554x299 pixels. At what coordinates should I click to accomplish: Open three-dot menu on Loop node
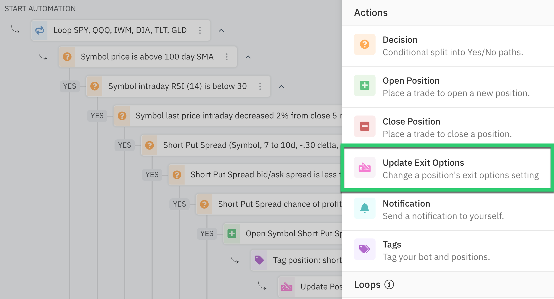tap(200, 30)
